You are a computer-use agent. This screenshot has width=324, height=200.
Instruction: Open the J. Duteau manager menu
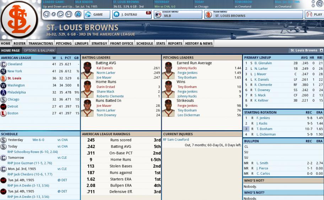click(x=132, y=15)
